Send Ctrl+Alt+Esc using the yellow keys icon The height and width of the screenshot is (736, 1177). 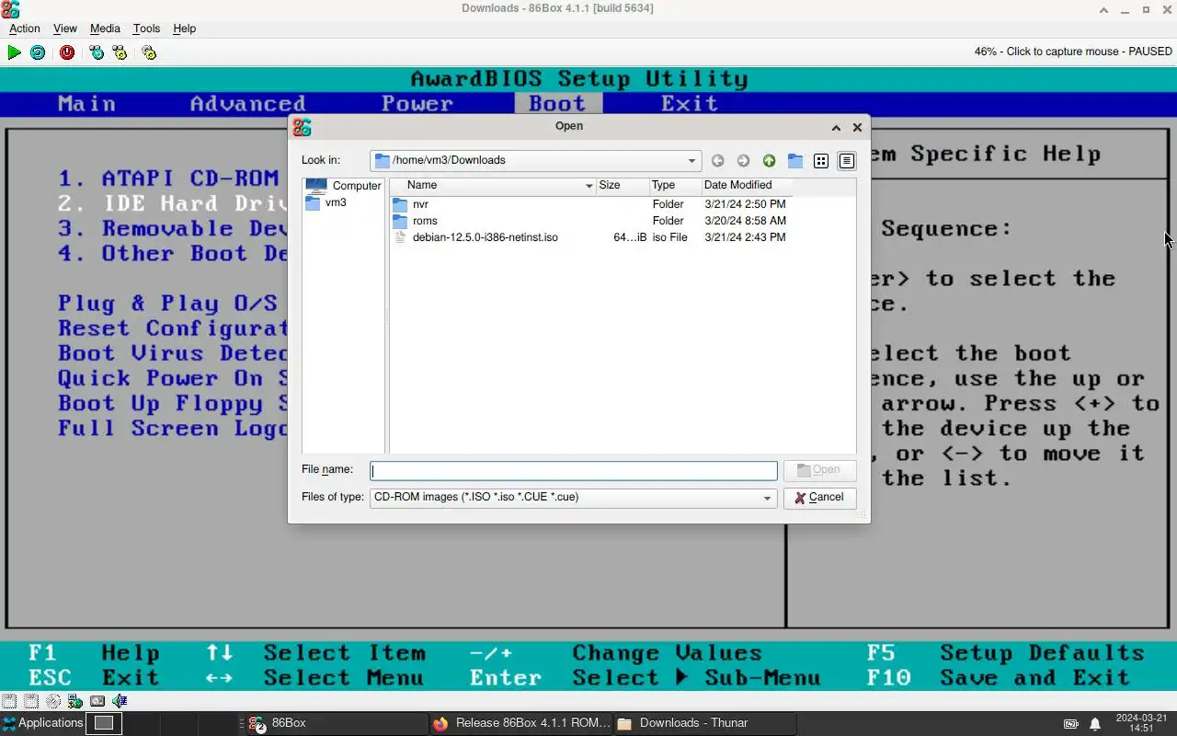pyautogui.click(x=120, y=52)
